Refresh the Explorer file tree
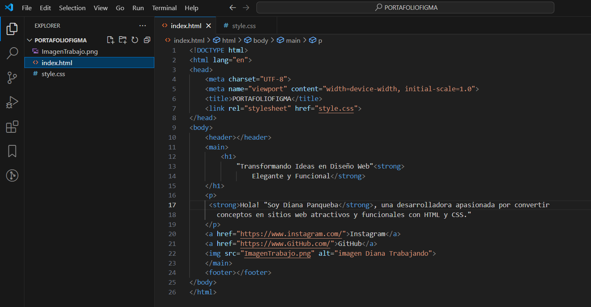Screen dimensions: 591x307 coord(135,40)
